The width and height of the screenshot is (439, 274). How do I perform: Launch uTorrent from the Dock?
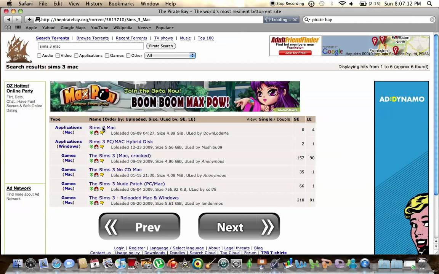[x=159, y=263]
